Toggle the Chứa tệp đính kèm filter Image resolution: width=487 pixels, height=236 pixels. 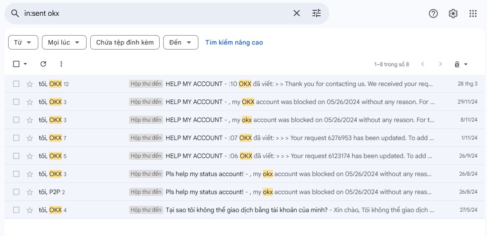click(125, 42)
